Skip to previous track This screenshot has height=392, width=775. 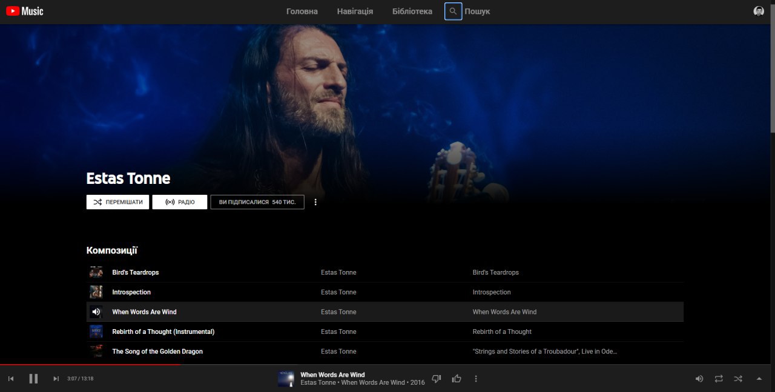11,379
